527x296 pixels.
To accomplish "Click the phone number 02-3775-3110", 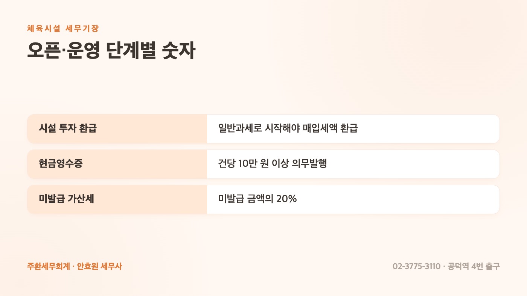I will tap(416, 266).
